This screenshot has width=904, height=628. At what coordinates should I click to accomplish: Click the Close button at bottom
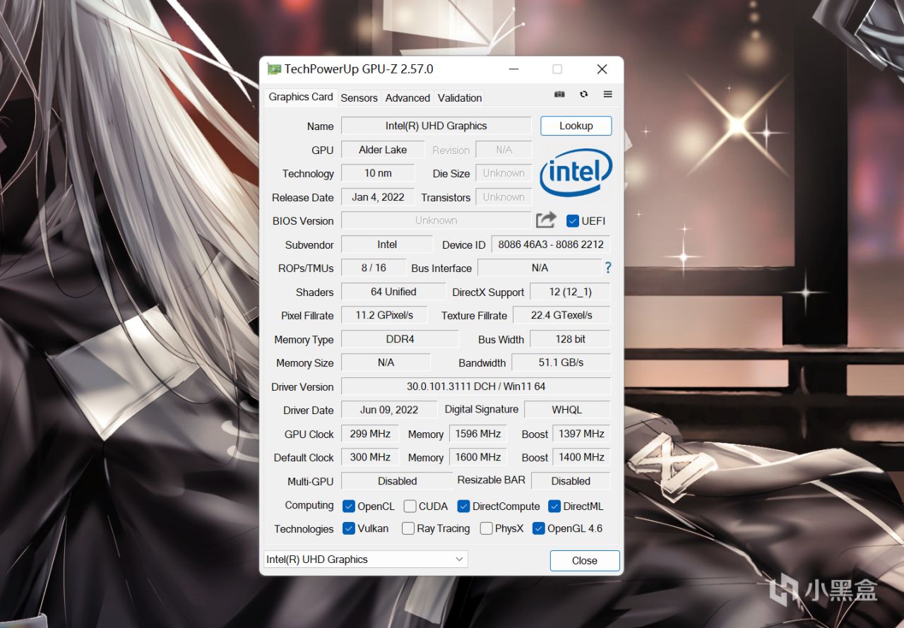point(585,561)
